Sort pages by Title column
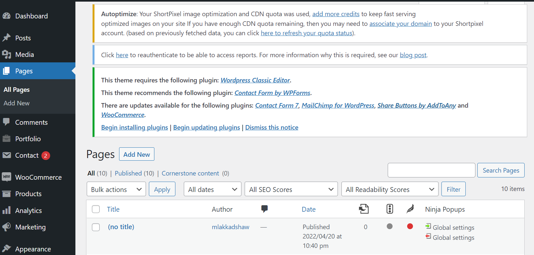This screenshot has height=255, width=534. [113, 209]
